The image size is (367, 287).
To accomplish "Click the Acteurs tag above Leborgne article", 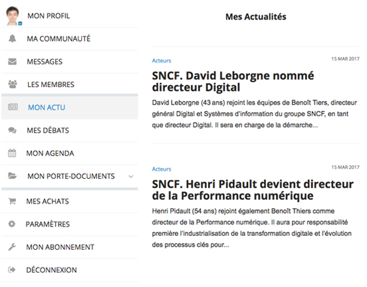I will click(162, 60).
